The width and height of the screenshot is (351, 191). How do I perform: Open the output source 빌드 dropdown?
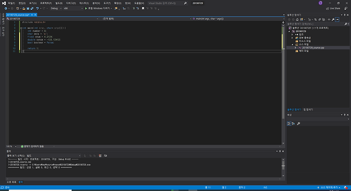coord(53,156)
